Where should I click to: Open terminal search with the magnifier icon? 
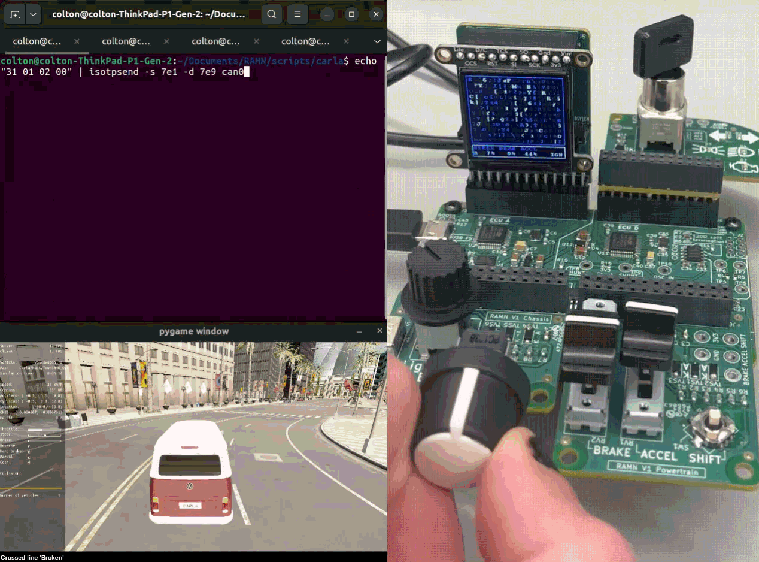click(x=272, y=14)
